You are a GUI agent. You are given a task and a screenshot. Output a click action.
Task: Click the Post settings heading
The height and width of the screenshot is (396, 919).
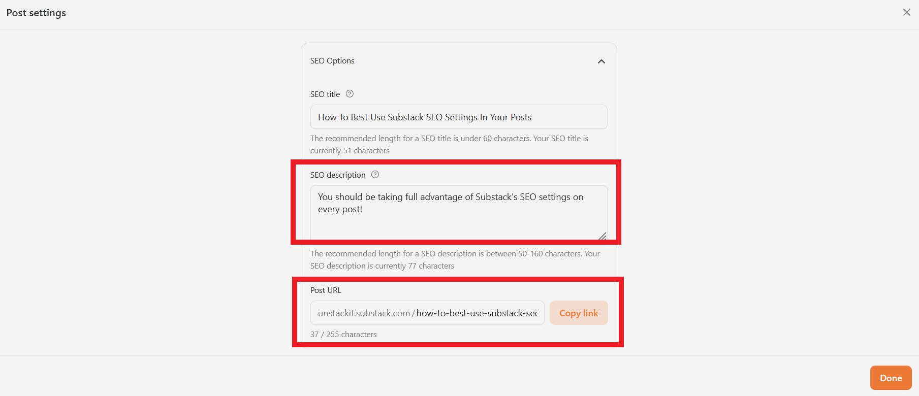click(36, 13)
